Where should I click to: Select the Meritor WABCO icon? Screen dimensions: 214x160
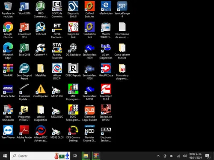coord(106,30)
